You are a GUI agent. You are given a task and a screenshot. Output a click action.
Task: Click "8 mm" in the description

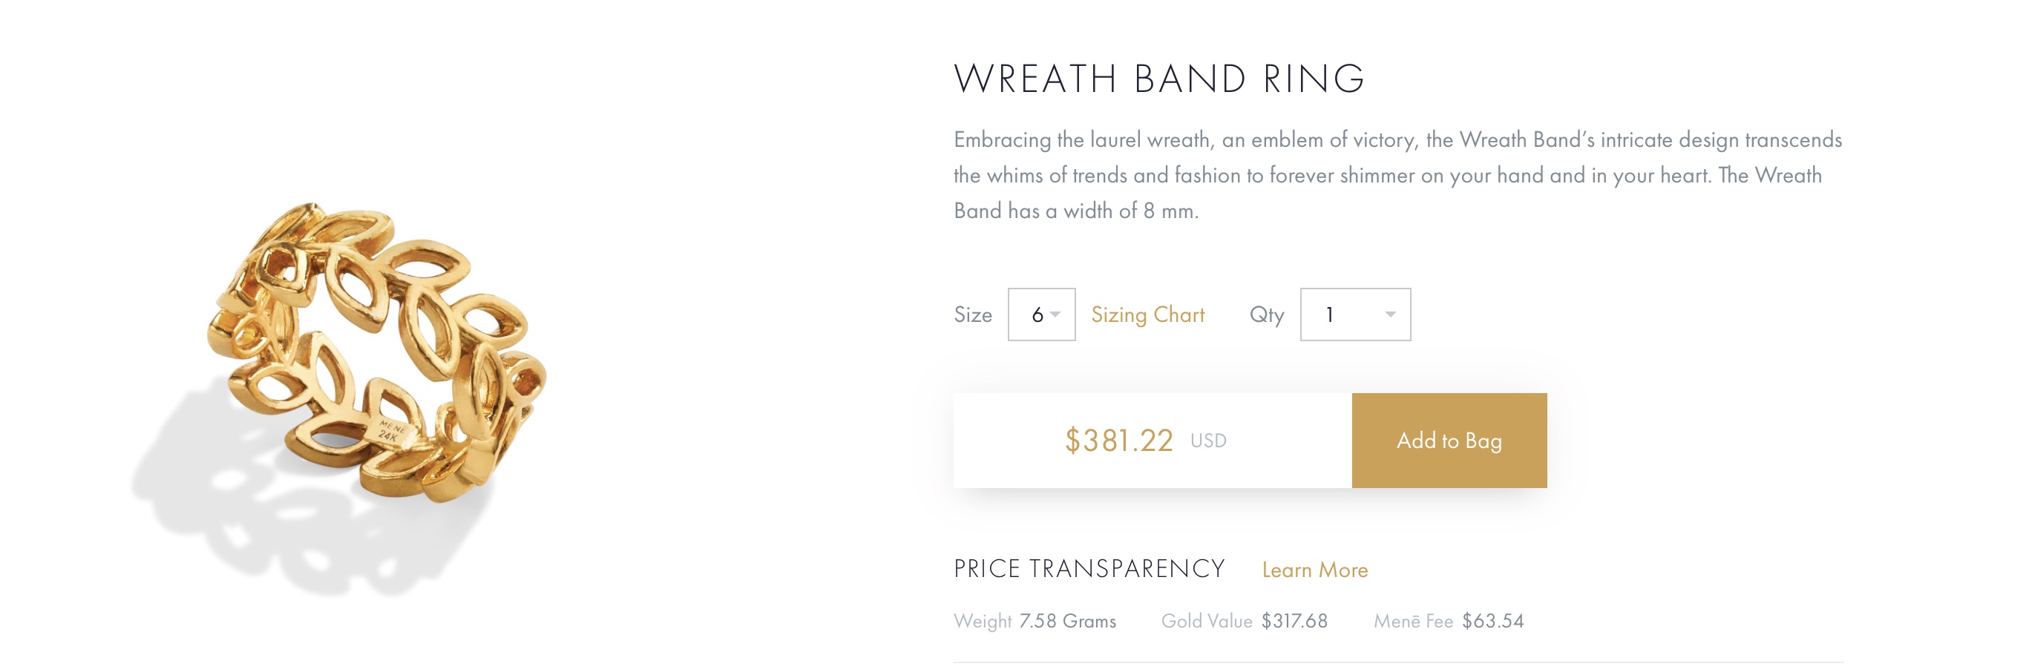click(x=1169, y=211)
